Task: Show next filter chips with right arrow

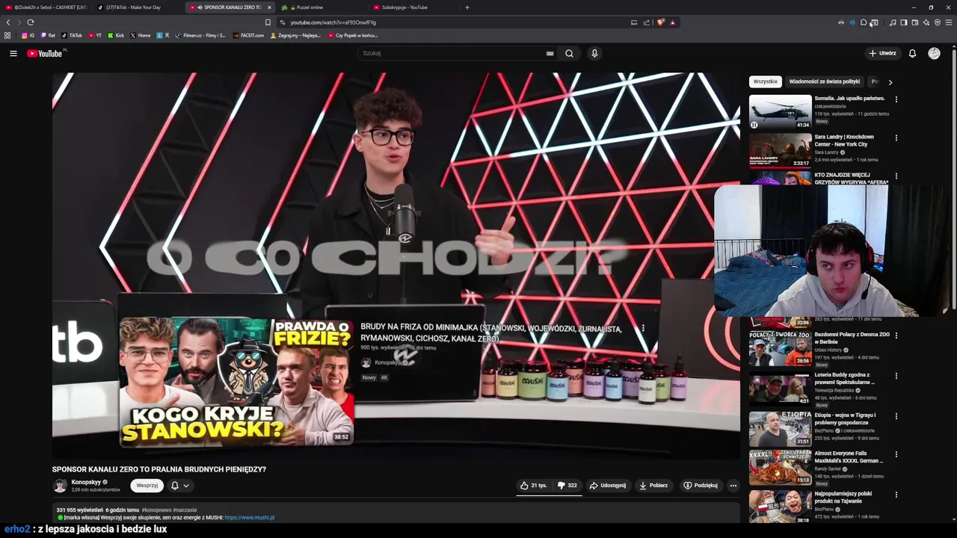Action: pyautogui.click(x=890, y=81)
